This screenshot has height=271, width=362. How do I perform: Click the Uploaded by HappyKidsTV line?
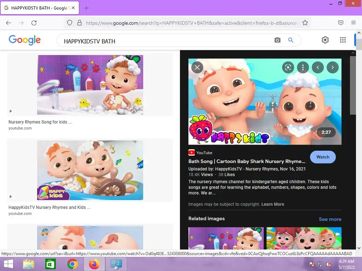(x=247, y=169)
